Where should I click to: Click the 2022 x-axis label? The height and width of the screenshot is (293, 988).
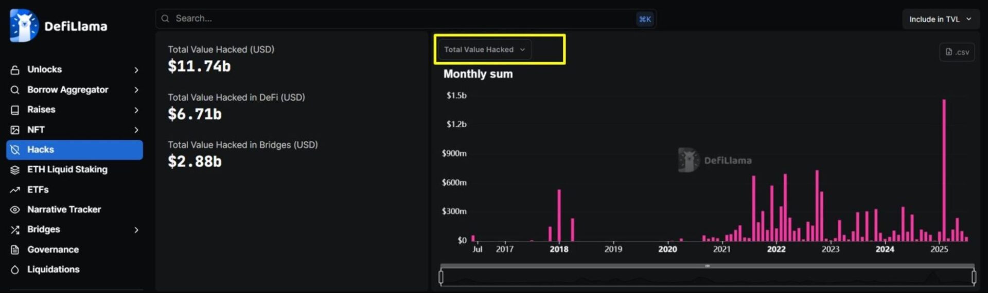[776, 249]
